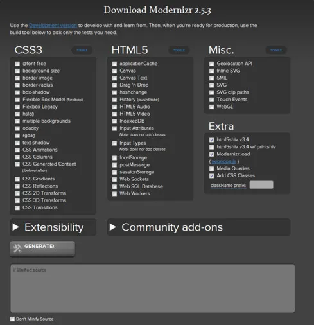Tick the Web Workers checkbox

114,194
